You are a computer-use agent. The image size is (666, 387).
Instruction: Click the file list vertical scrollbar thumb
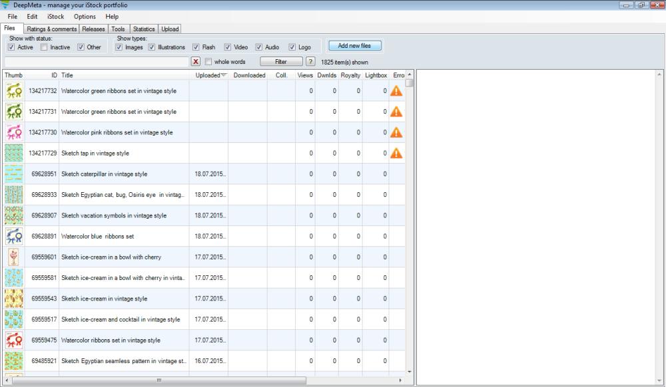click(x=409, y=83)
